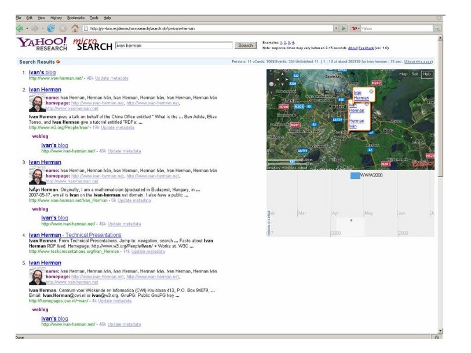Click the microsearch query input field
Viewport: 471px width, 353px height.
click(174, 45)
